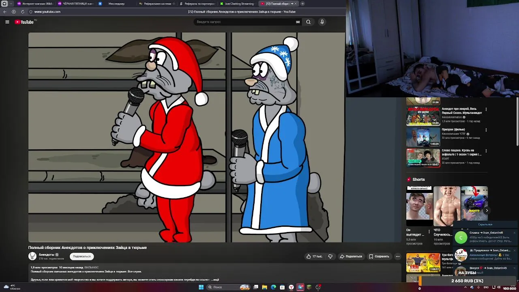This screenshot has width=519, height=292.
Task: Open 'Призрак (фильм)' video title
Action: pos(453,130)
